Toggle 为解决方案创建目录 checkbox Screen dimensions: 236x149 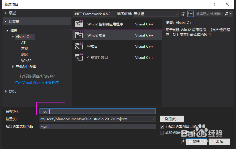[x=162, y=127]
